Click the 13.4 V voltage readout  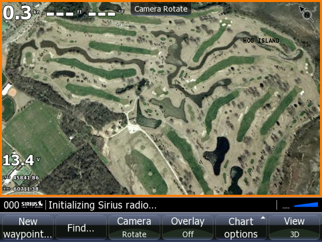coord(21,160)
